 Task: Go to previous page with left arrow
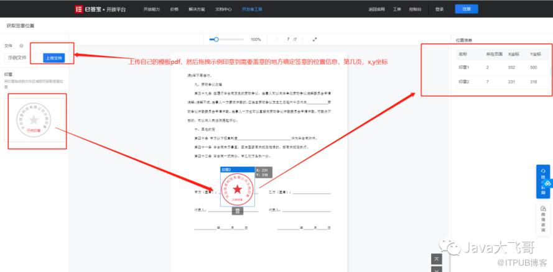tap(277, 39)
